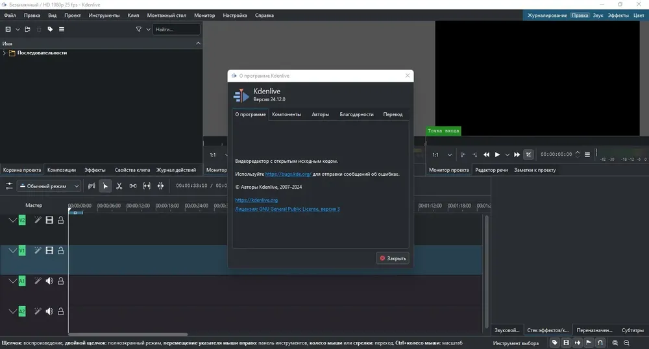Toggle the crop zone icon in monitor

(528, 154)
